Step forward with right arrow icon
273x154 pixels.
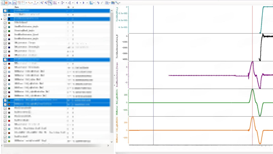(84, 3)
